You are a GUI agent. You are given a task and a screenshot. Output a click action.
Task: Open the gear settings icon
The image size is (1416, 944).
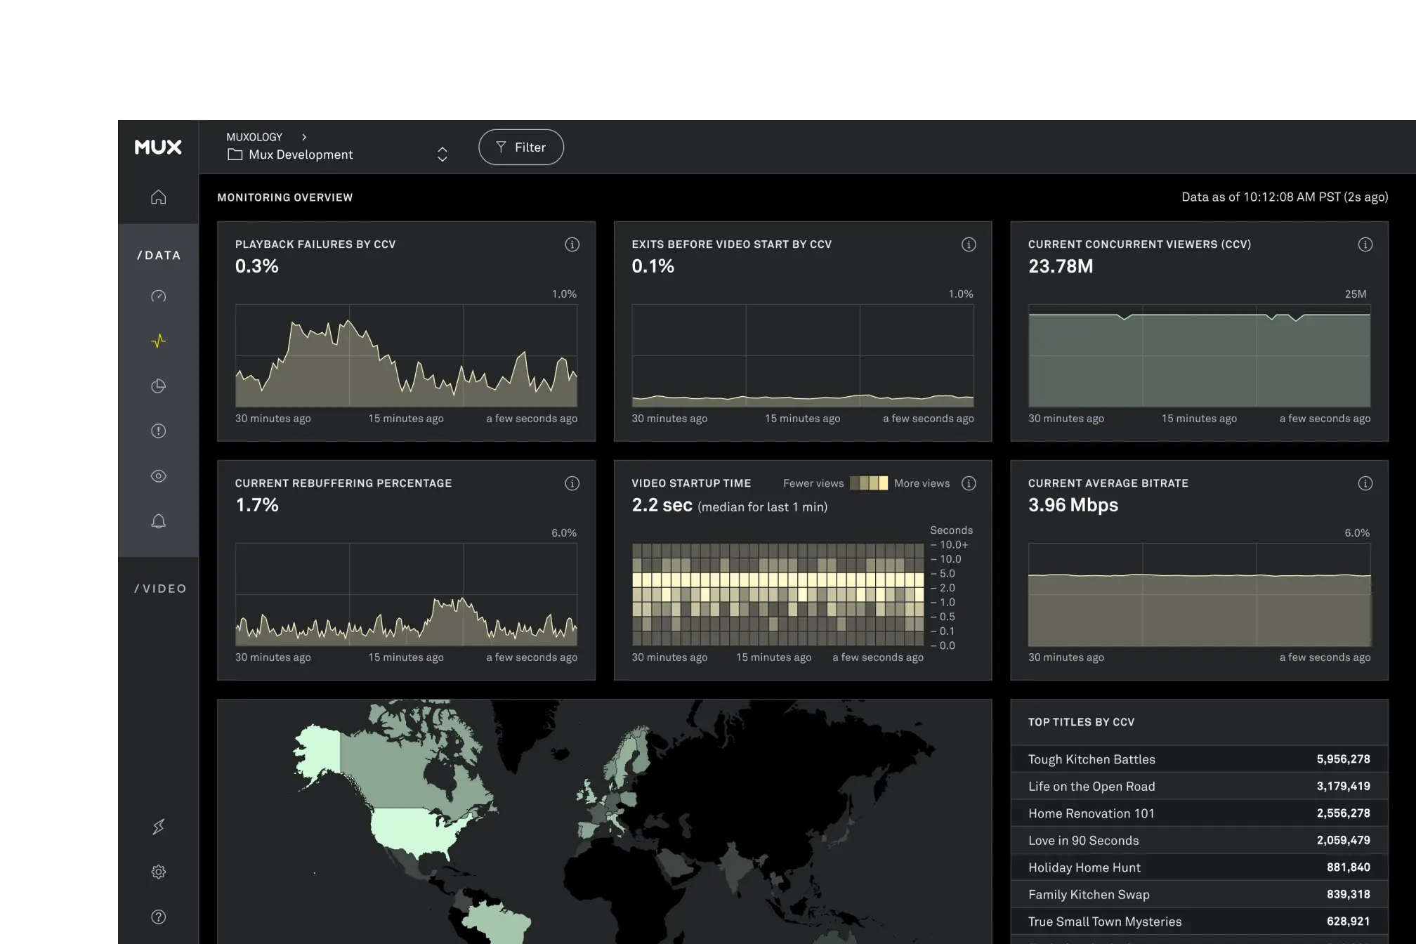point(159,872)
